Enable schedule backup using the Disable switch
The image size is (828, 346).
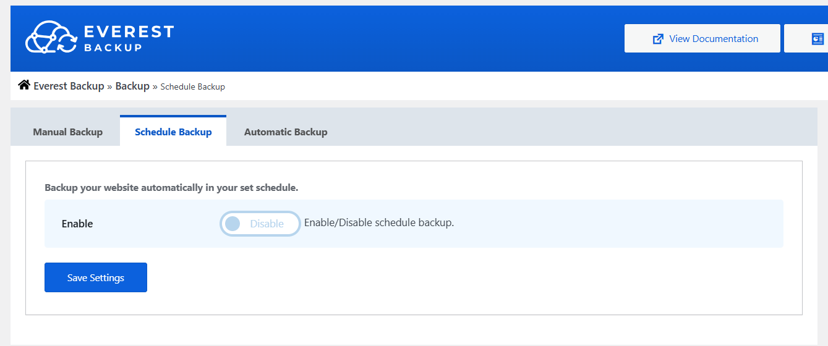260,224
